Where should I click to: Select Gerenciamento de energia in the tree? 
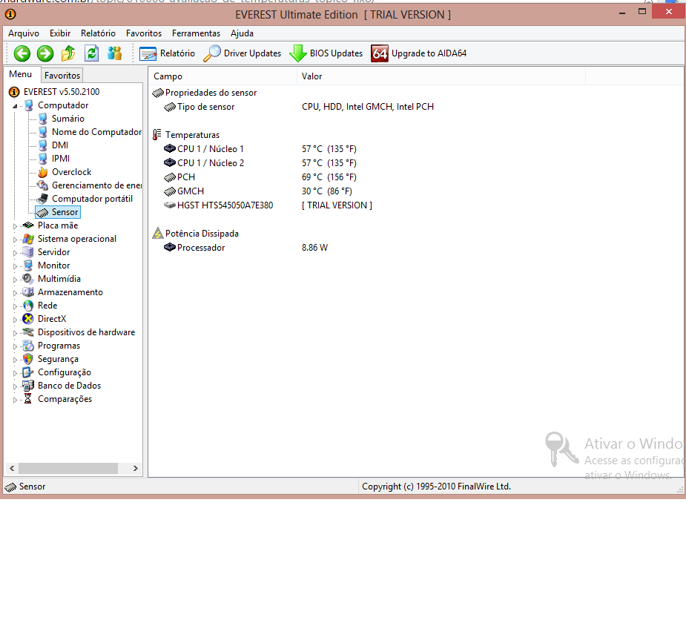click(x=96, y=185)
